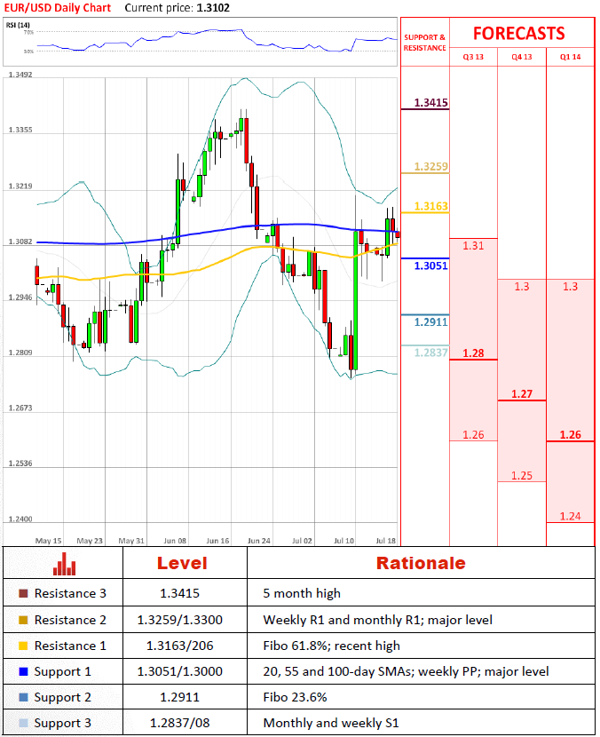Click the 'Fibo 23.6%' rationale
The width and height of the screenshot is (600, 737).
pyautogui.click(x=295, y=697)
